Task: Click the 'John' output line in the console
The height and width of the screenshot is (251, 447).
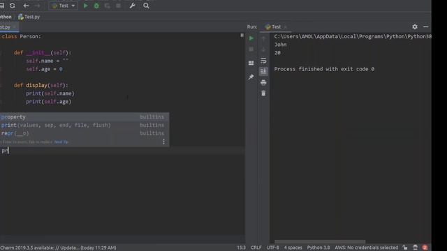Action: [x=281, y=45]
